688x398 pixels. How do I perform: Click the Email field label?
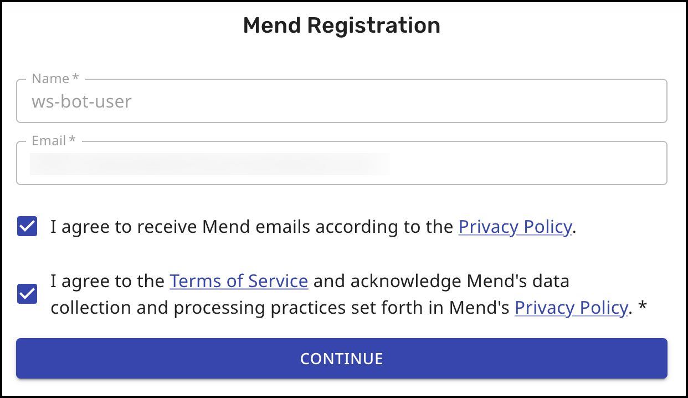point(52,140)
